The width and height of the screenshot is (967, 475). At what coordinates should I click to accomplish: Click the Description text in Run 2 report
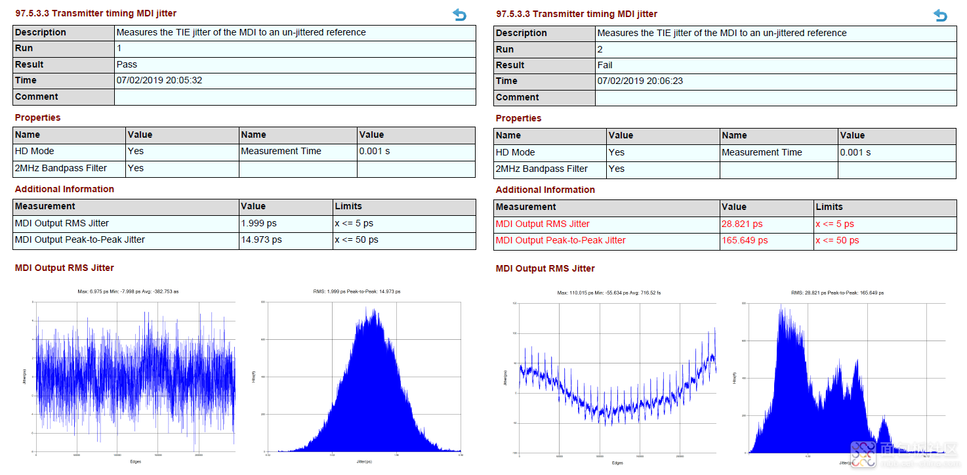click(722, 33)
